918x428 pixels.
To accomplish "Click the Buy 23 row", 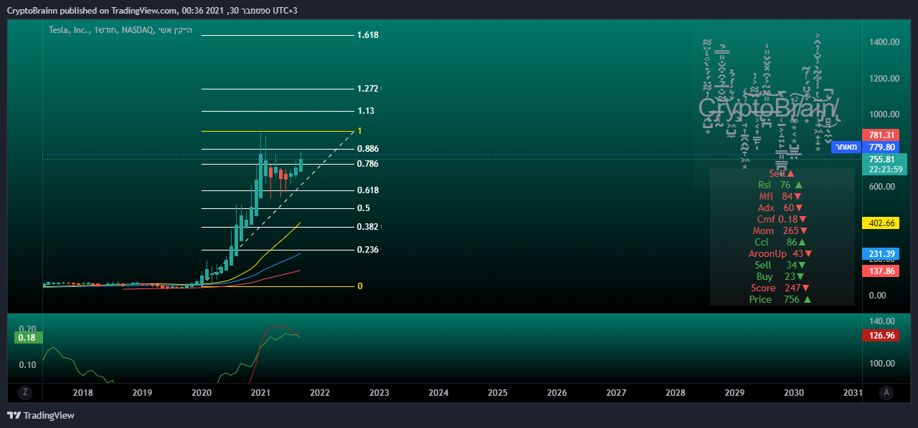I will pyautogui.click(x=780, y=276).
